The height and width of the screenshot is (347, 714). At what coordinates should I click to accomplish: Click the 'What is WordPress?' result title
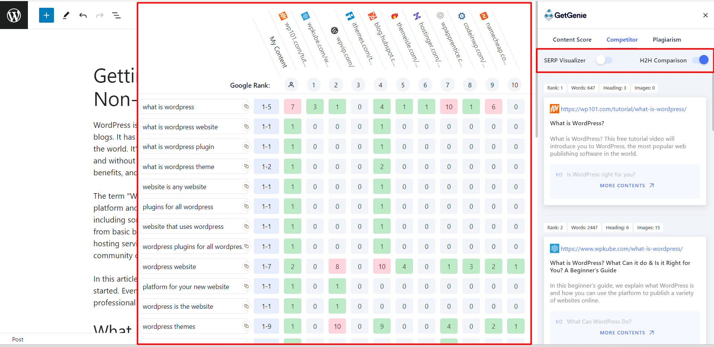point(577,123)
